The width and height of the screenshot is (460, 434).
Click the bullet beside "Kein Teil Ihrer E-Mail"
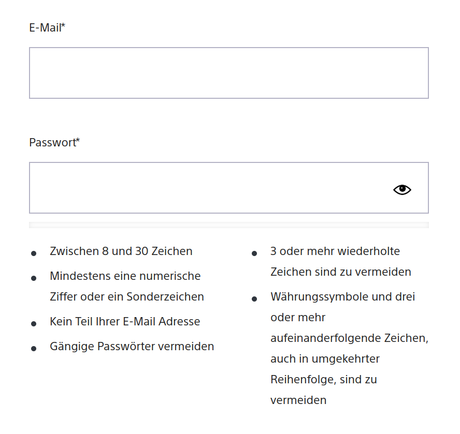coord(34,324)
